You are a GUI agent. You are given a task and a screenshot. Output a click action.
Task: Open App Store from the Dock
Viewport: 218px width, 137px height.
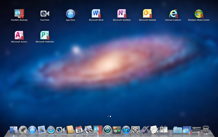(x=32, y=130)
